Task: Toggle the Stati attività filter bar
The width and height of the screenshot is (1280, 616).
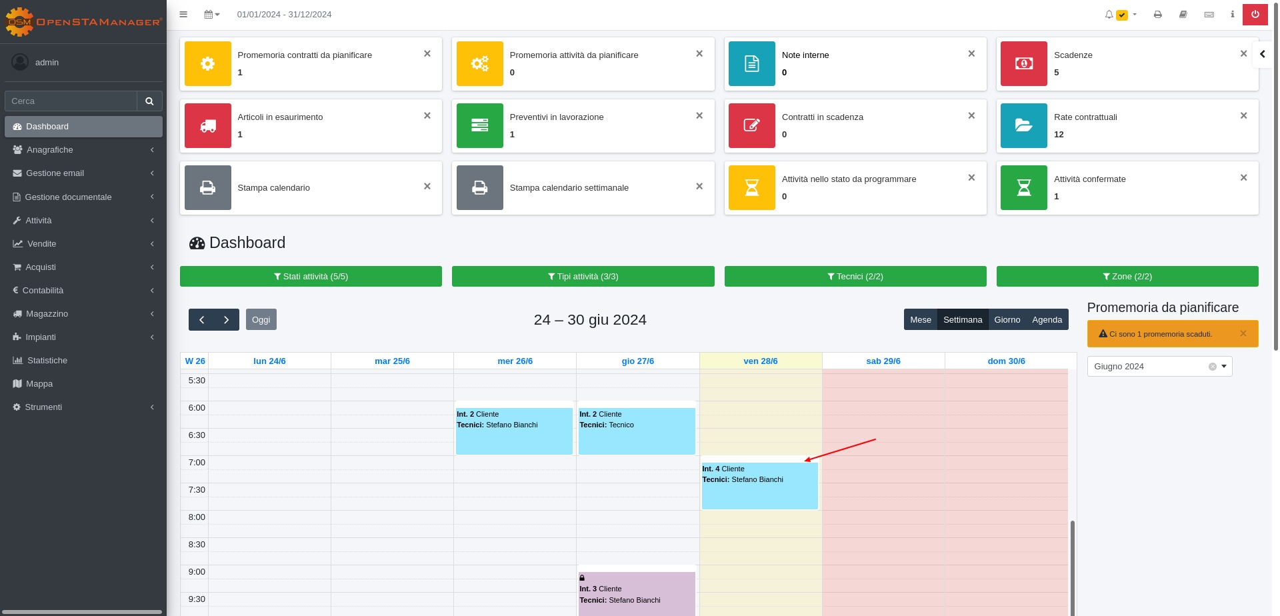Action: [311, 276]
